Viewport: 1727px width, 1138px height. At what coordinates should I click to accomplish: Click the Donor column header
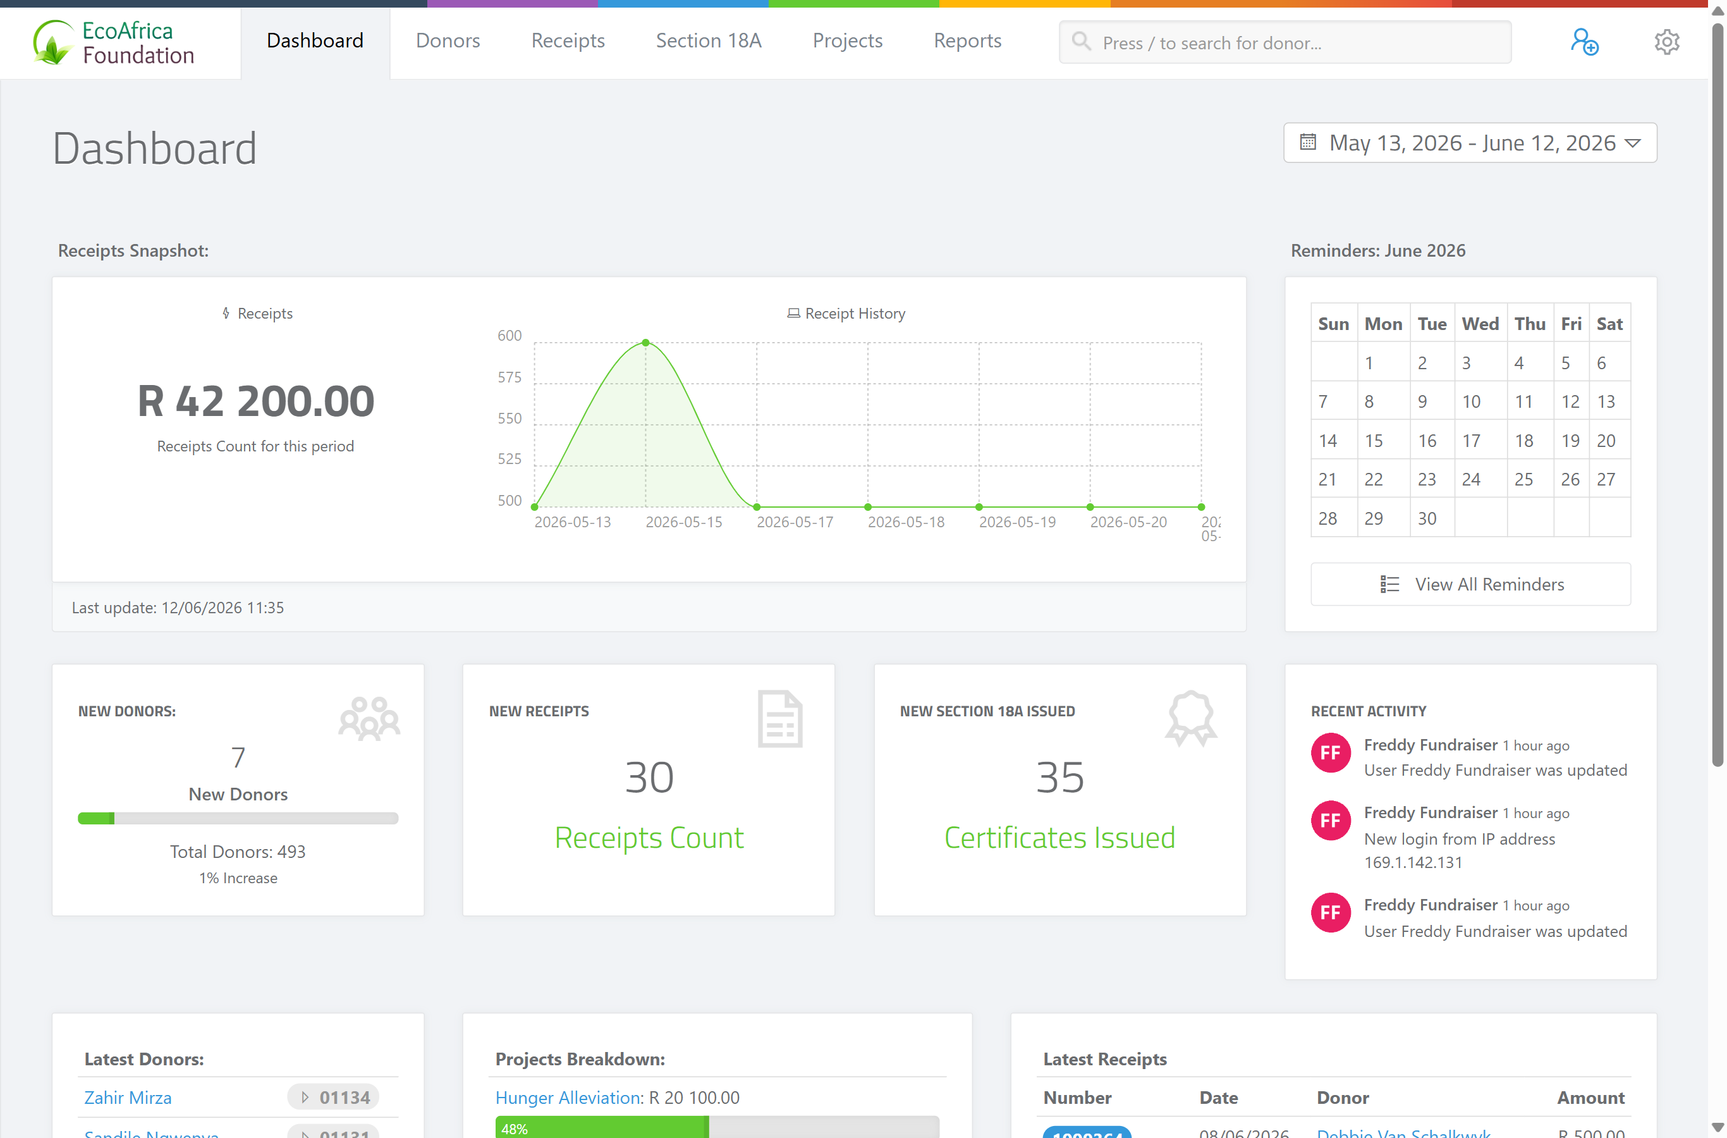pyautogui.click(x=1343, y=1098)
